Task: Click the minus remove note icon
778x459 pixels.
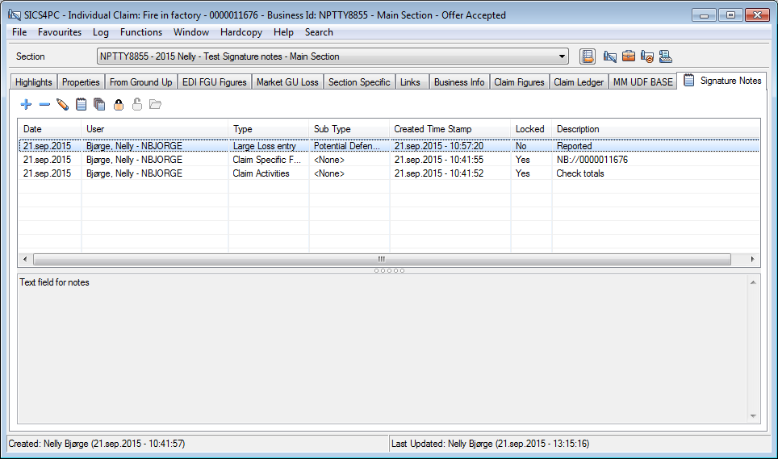Action: (44, 104)
